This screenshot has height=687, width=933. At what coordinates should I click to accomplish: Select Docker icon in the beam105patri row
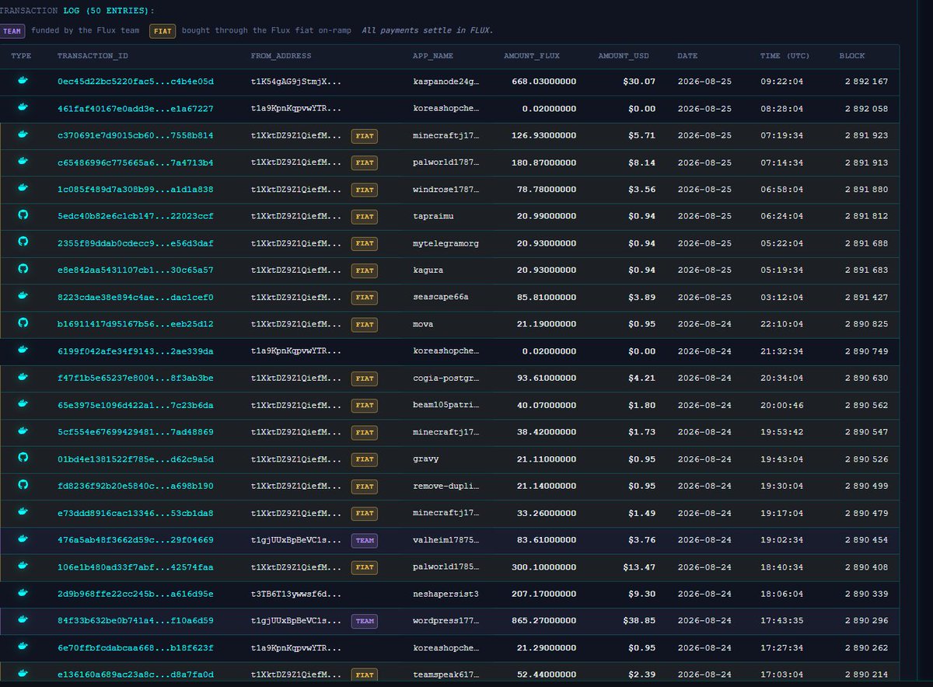pyautogui.click(x=23, y=405)
